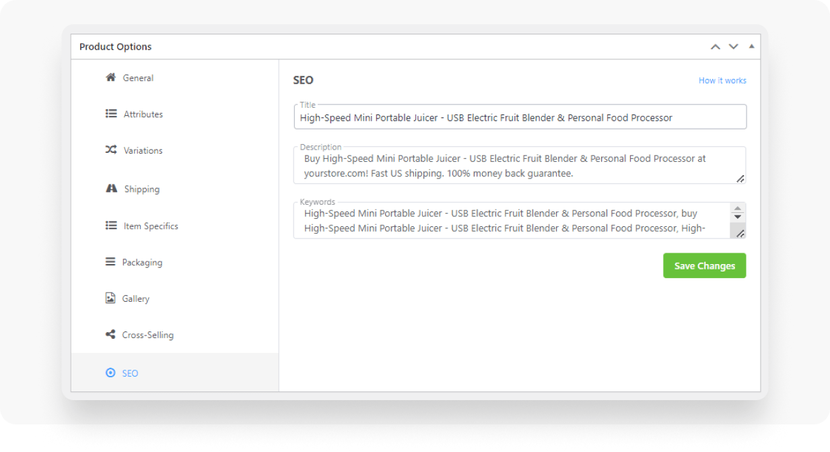Viewport: 830px width, 452px height.
Task: Switch to the Variations section
Action: point(143,150)
